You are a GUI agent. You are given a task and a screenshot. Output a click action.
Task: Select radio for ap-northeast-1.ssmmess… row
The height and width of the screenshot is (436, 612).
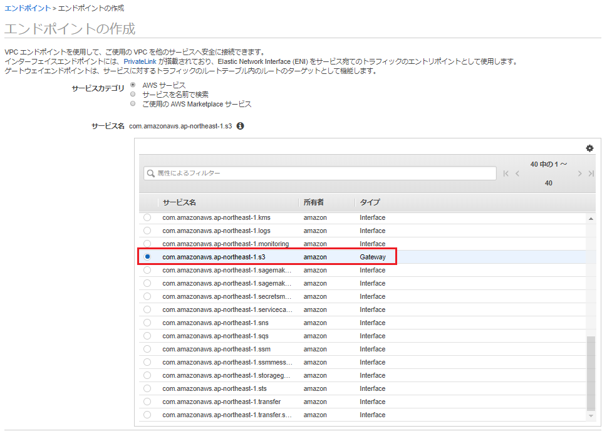point(147,362)
